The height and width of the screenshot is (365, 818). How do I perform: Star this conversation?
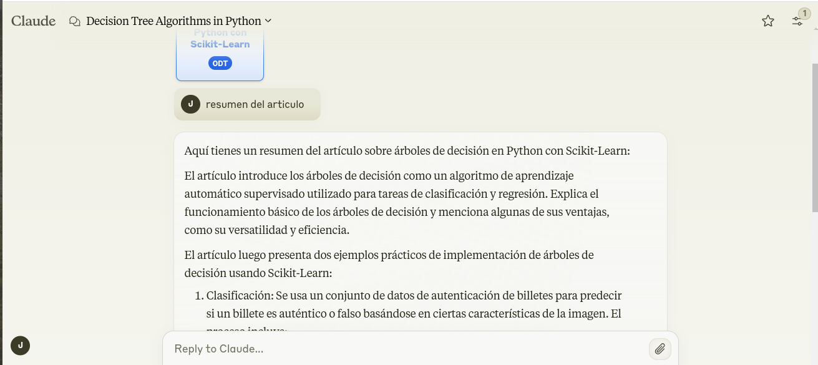768,21
